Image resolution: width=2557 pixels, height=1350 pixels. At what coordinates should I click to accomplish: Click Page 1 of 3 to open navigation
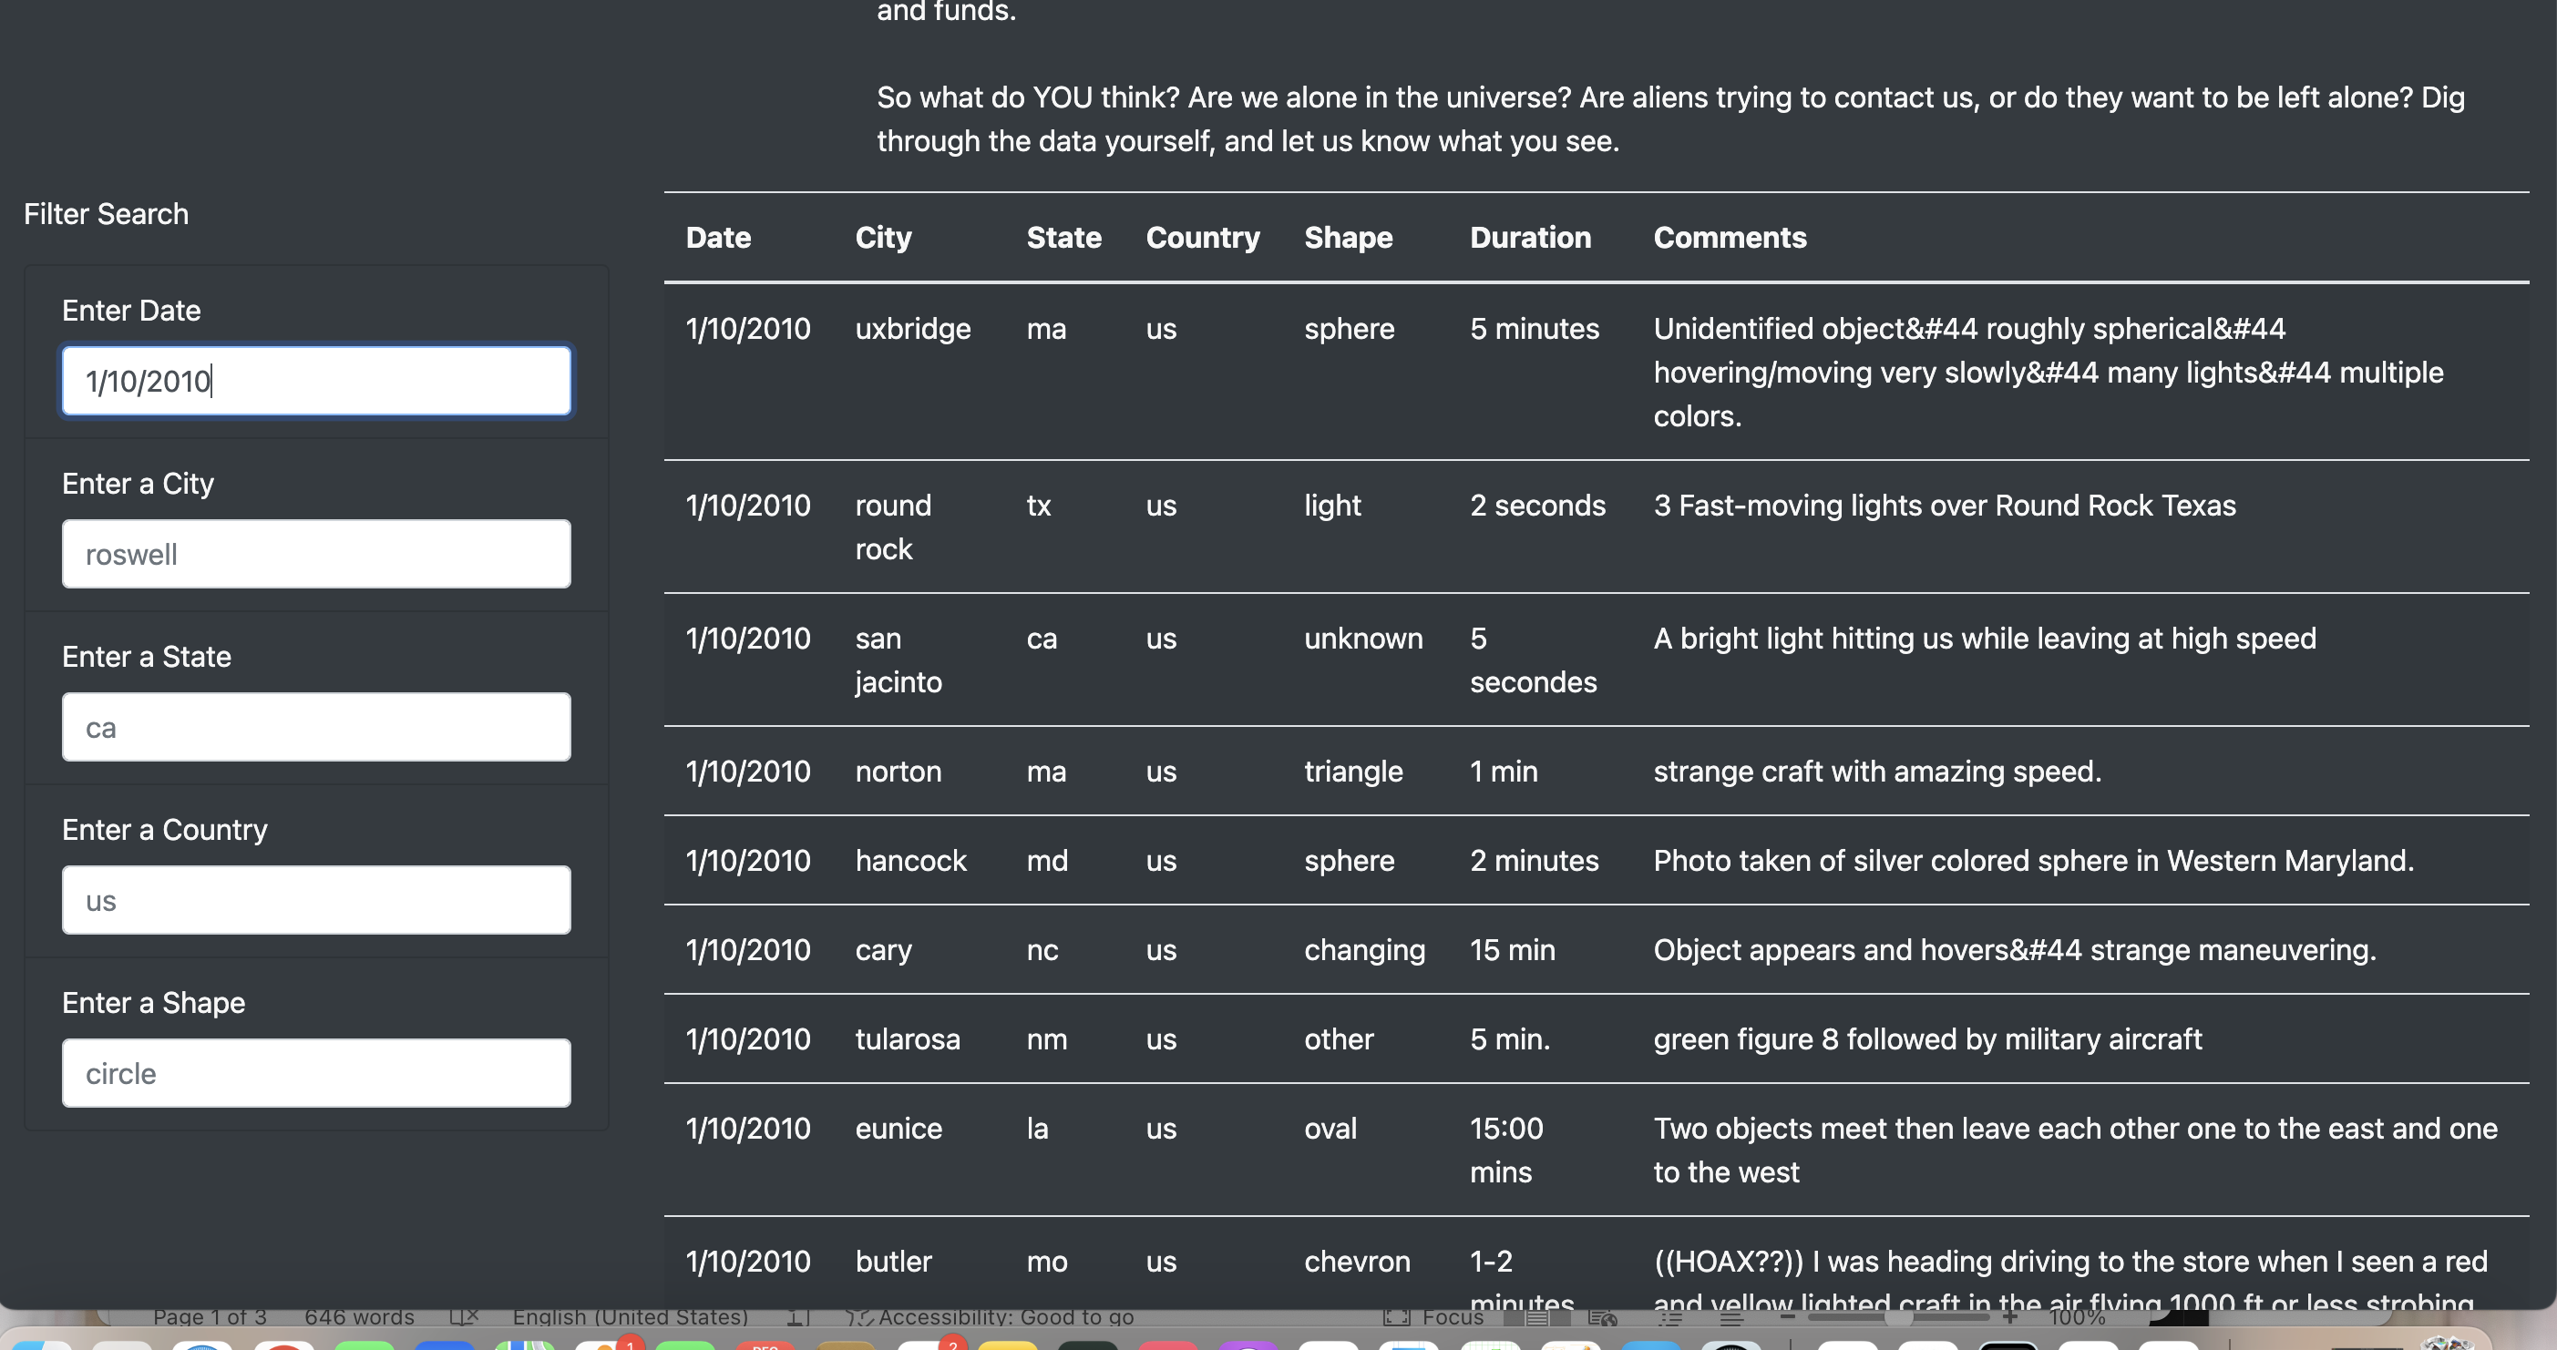coord(211,1316)
